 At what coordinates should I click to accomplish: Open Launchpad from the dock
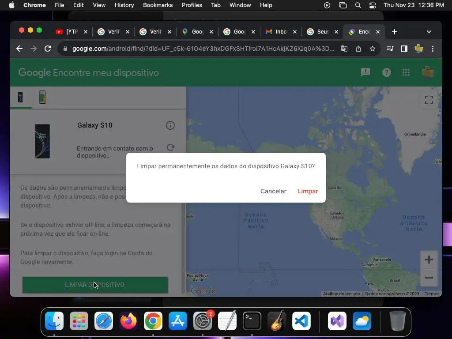point(79,321)
